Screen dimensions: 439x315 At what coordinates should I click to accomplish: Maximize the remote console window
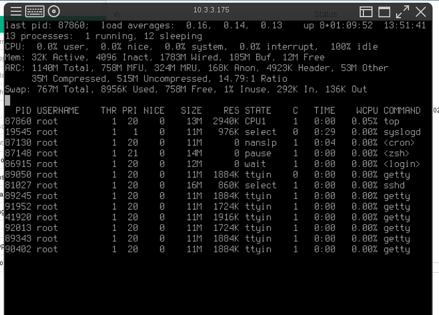click(384, 12)
